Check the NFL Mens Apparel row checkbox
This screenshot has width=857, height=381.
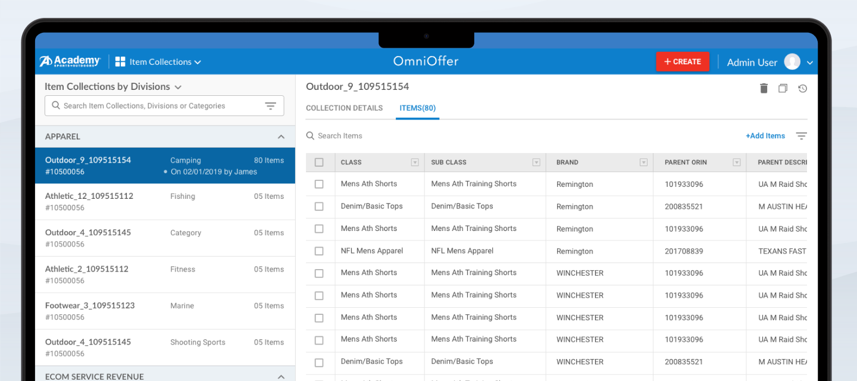point(319,251)
